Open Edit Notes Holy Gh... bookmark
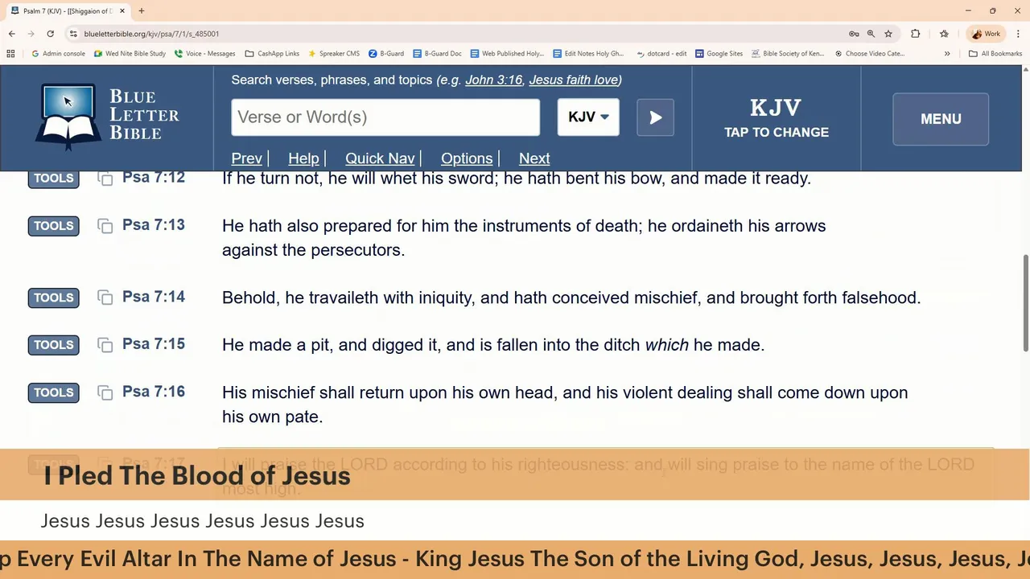This screenshot has height=579, width=1030. click(588, 54)
